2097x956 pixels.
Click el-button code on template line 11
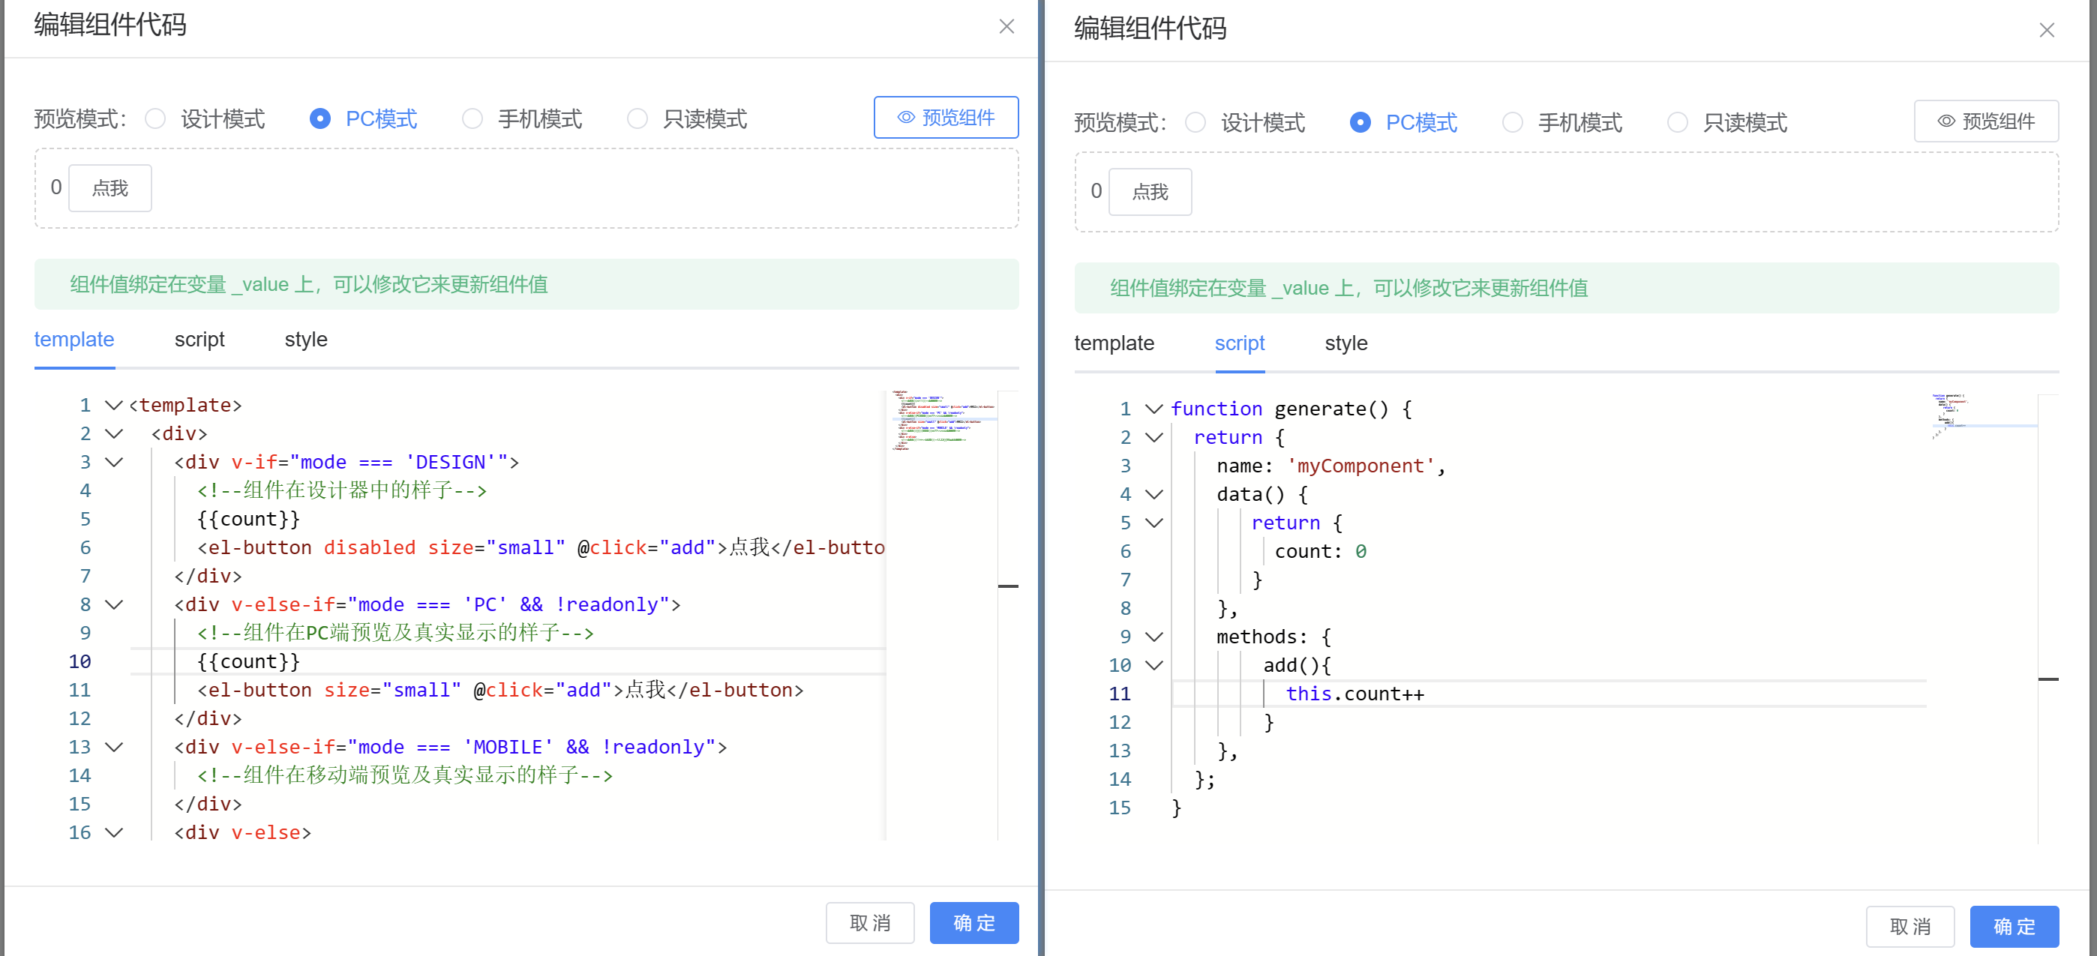(x=501, y=690)
